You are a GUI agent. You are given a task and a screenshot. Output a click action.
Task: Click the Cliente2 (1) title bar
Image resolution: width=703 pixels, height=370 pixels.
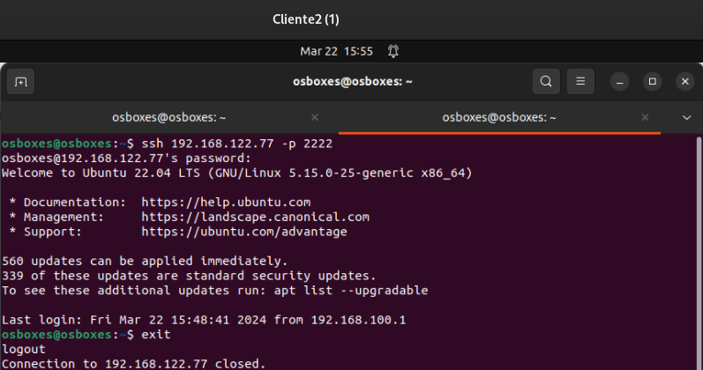pos(306,19)
